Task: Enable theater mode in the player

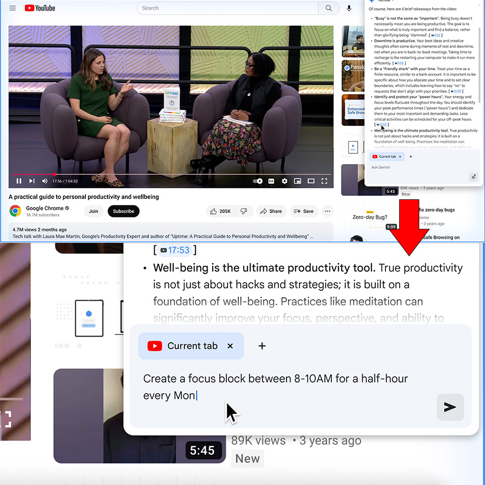Action: click(x=311, y=181)
